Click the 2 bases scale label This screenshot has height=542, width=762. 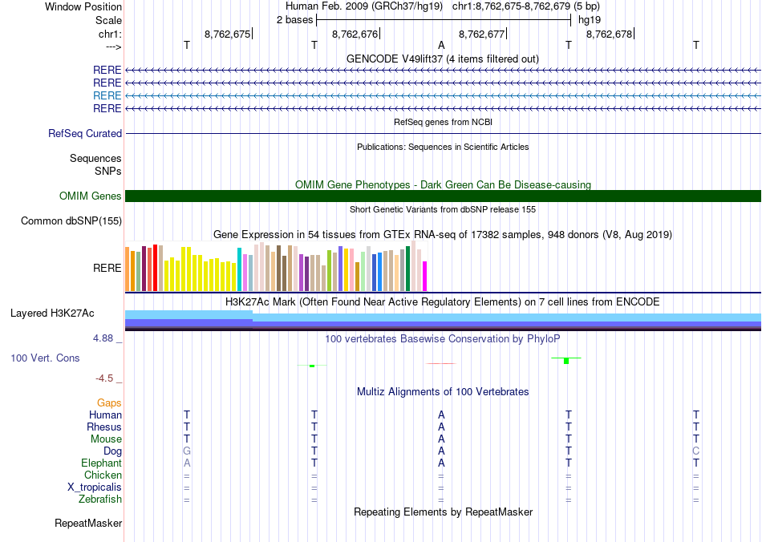pyautogui.click(x=294, y=20)
